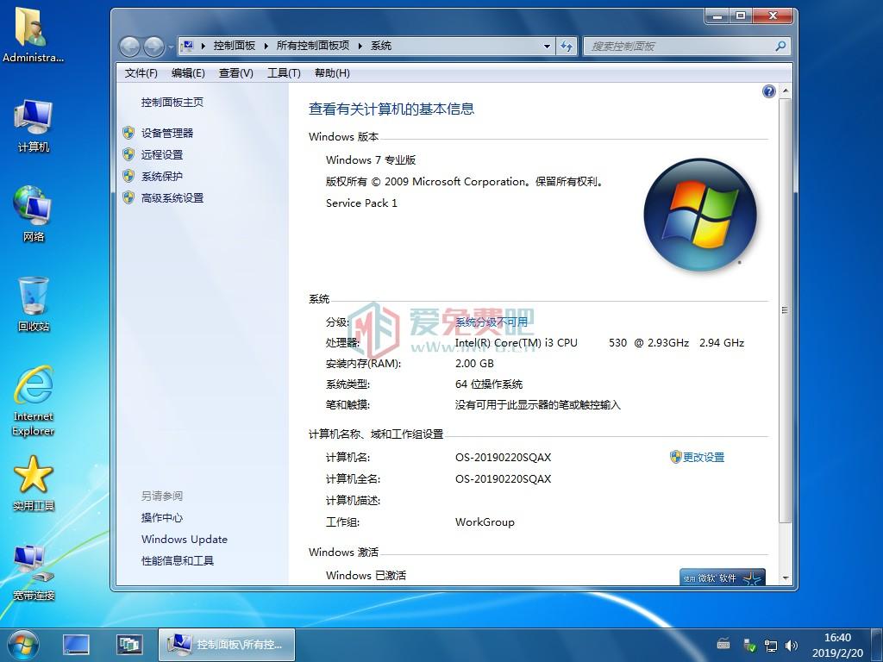
Task: Click computer name OS-20190220SQAX beside 计算机名
Action: pos(503,458)
